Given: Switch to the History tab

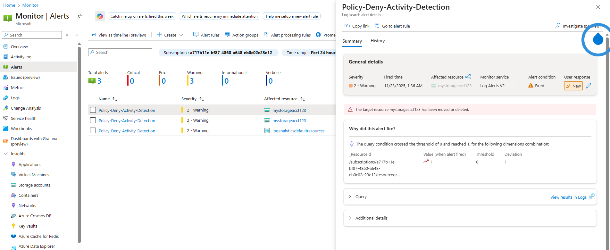Looking at the screenshot, I should click(x=378, y=41).
